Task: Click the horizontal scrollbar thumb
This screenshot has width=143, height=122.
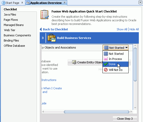Action: [x=96, y=112]
